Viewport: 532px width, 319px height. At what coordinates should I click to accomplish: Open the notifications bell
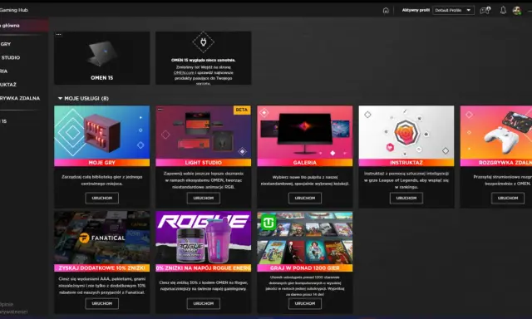click(x=503, y=10)
